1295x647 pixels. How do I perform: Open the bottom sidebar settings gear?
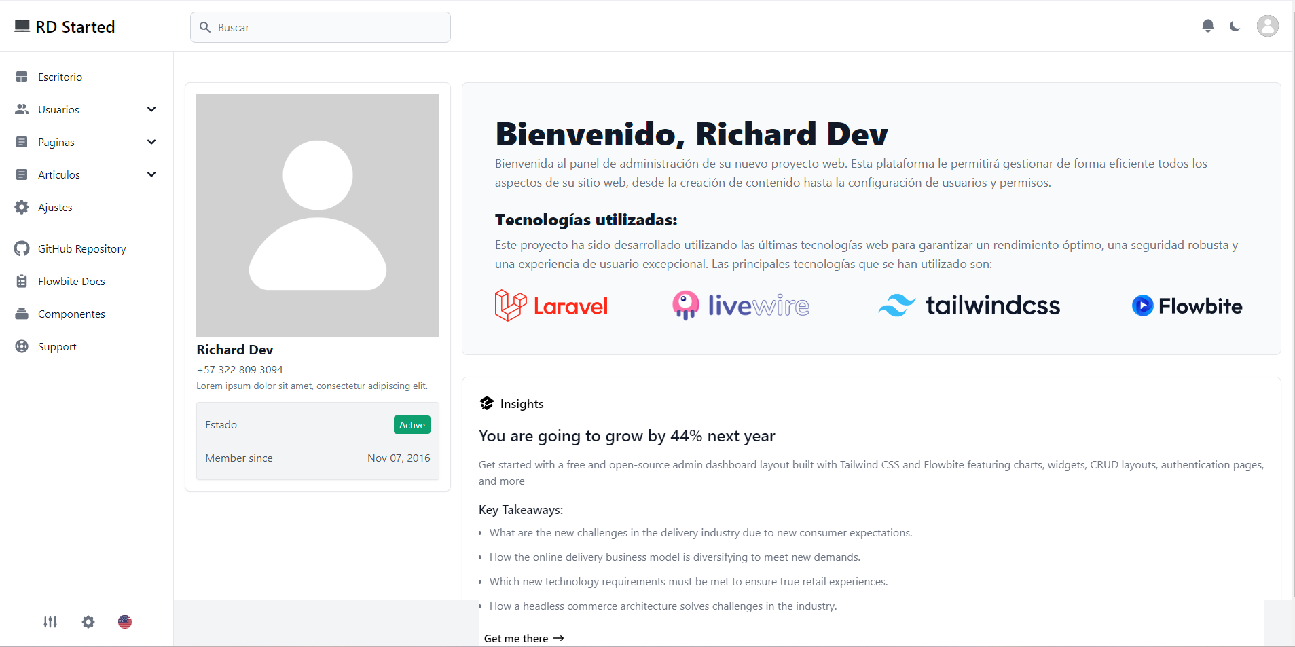click(88, 622)
